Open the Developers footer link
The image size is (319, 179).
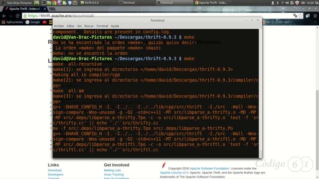tap(55, 175)
